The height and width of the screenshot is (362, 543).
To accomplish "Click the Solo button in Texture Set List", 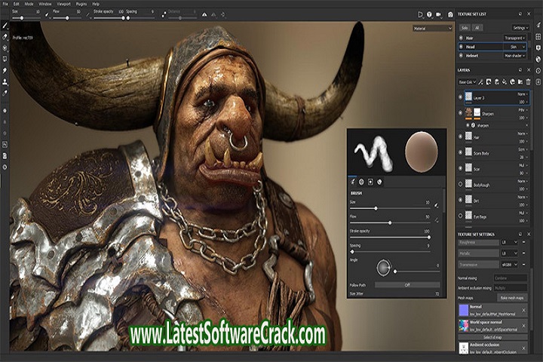I will point(465,28).
